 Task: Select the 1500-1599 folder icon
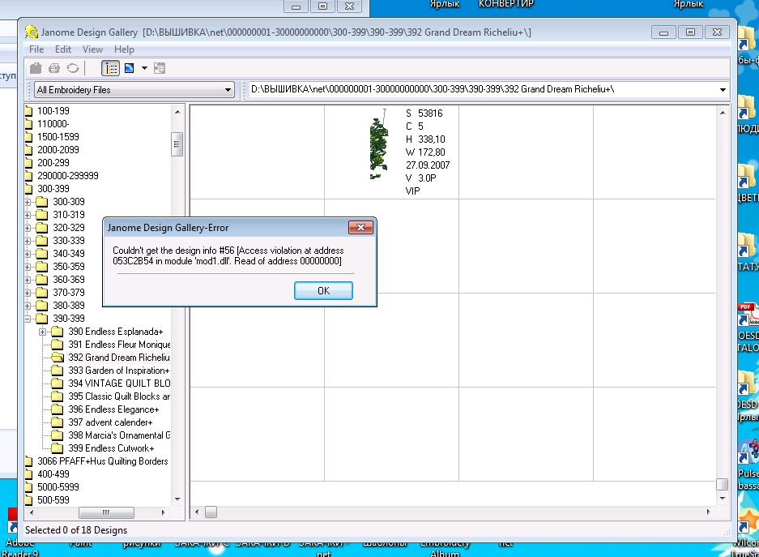[x=28, y=137]
